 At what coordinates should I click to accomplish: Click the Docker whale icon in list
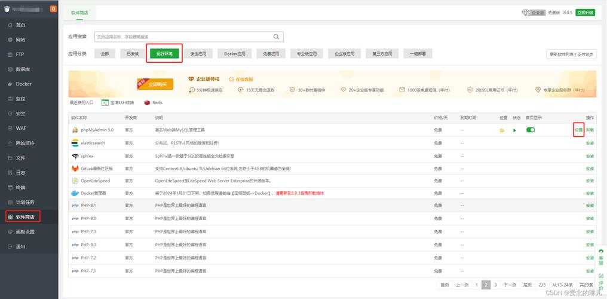(x=75, y=193)
